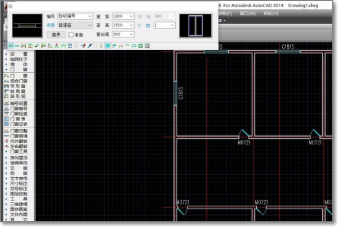Click the 窗台高 900 input field
Screen dimensions: 338x227
click(121, 34)
